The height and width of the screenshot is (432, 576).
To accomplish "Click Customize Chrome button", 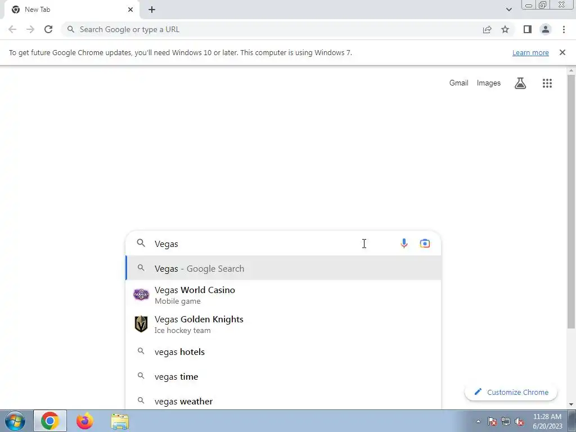I will pos(511,392).
